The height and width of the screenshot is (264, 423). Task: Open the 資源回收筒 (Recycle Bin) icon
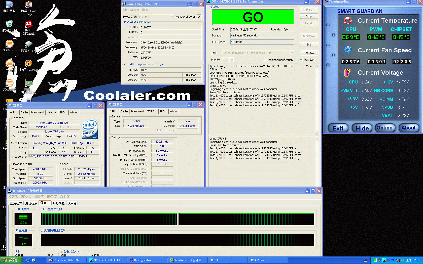click(9, 26)
